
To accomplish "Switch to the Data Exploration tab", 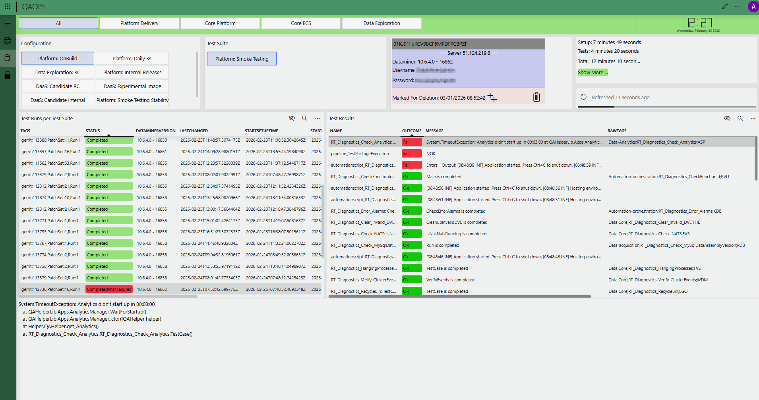I will point(381,23).
